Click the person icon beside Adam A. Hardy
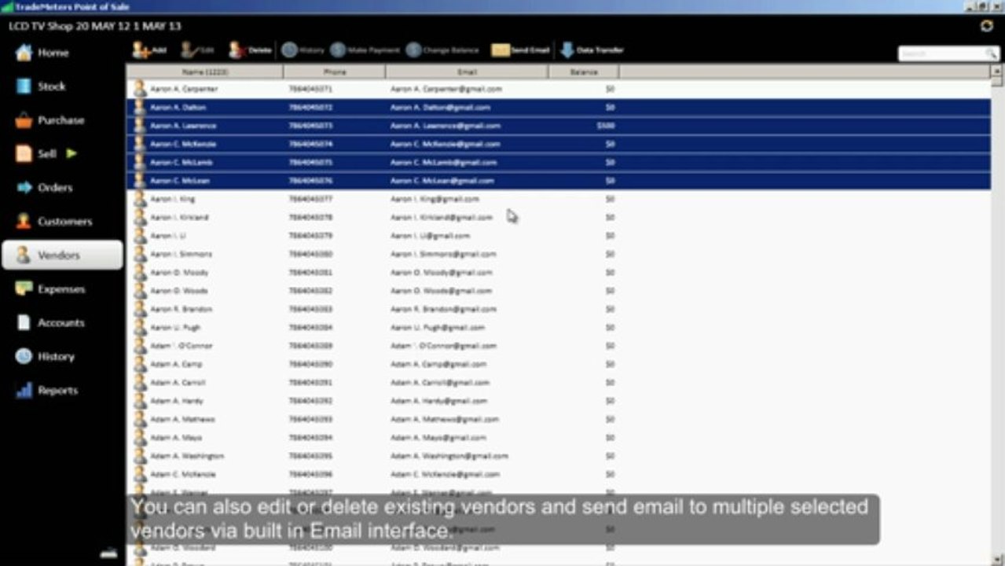The image size is (1005, 566). coord(140,401)
